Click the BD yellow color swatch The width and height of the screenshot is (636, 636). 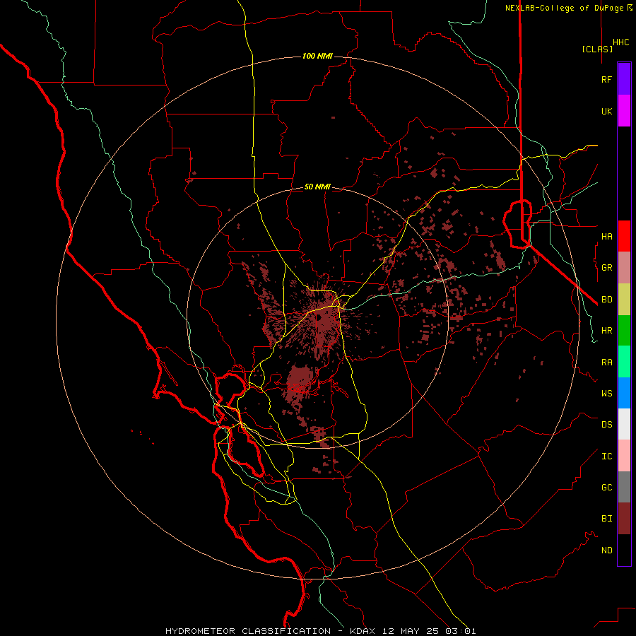pos(624,299)
